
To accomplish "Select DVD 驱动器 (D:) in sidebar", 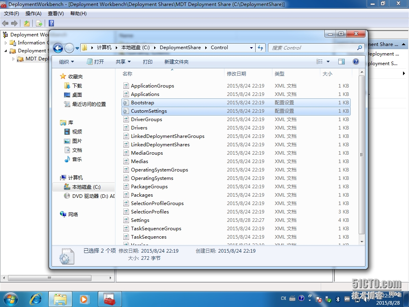I will [x=89, y=196].
